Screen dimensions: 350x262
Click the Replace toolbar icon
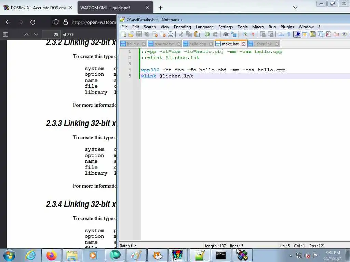coord(234,34)
